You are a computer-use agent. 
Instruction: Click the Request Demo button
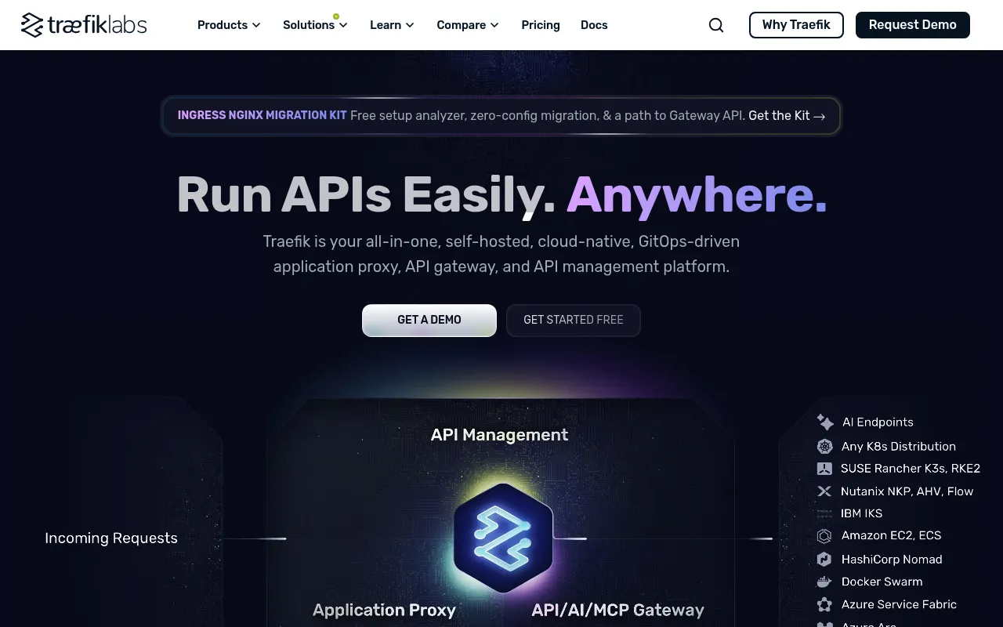(913, 25)
